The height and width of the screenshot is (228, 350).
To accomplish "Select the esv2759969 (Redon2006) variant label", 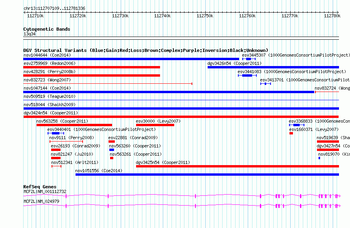I will click(x=50, y=63).
